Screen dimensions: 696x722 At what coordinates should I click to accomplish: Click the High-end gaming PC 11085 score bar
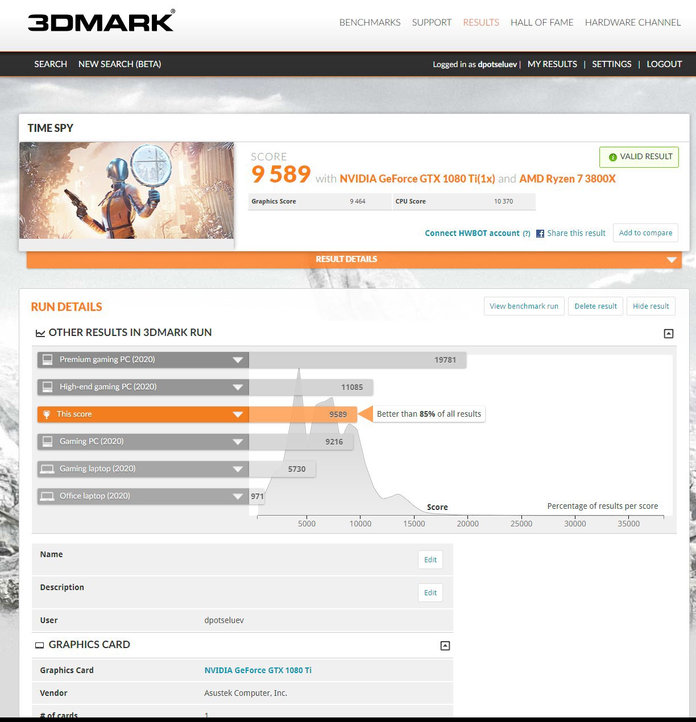click(x=310, y=387)
